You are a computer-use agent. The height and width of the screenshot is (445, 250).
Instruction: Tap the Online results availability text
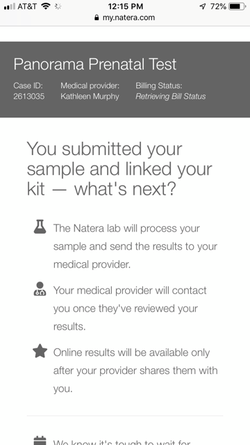pos(135,371)
